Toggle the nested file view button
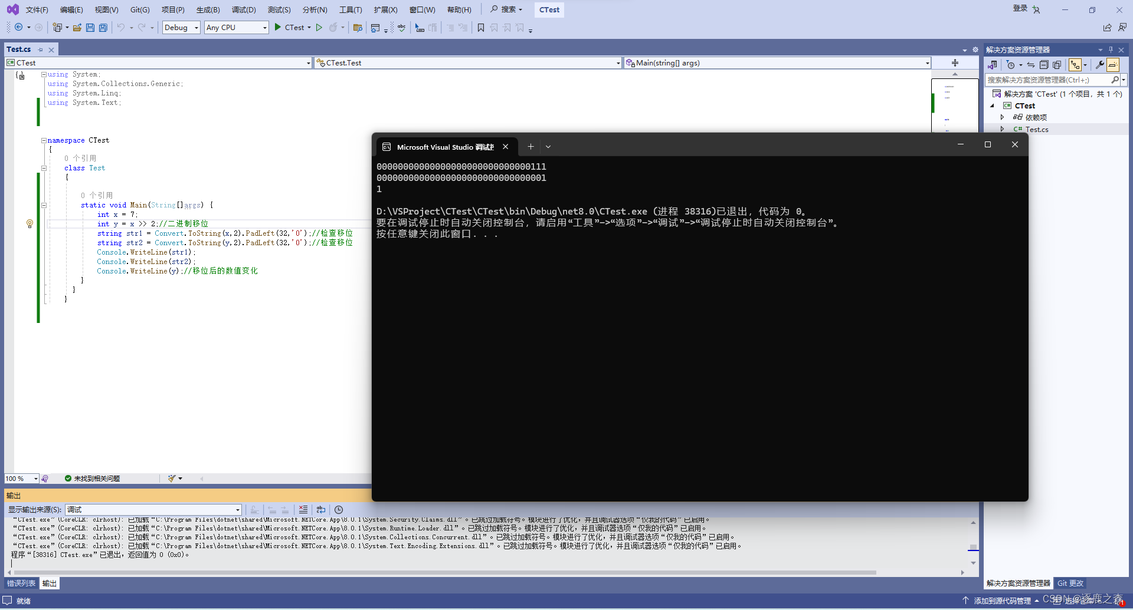The width and height of the screenshot is (1133, 610). pos(1075,65)
